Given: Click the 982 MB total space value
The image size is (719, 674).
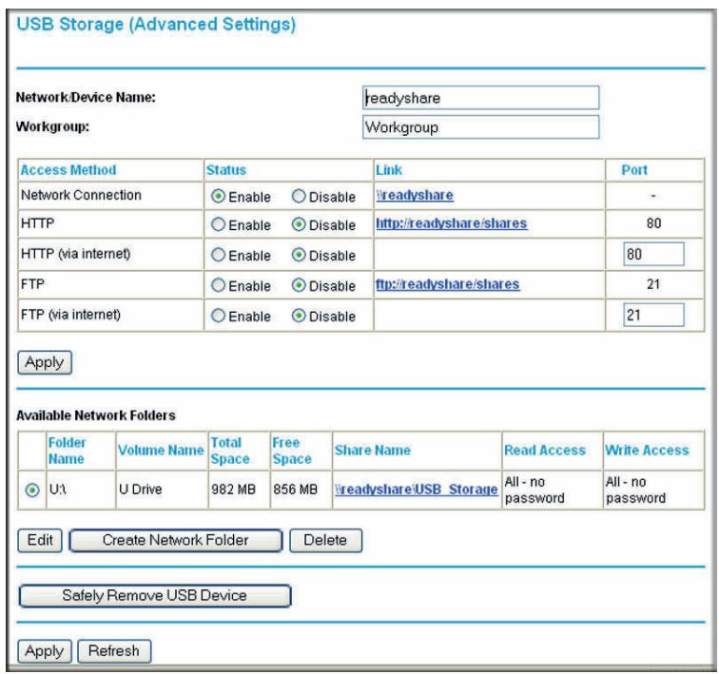Looking at the screenshot, I should 233,490.
